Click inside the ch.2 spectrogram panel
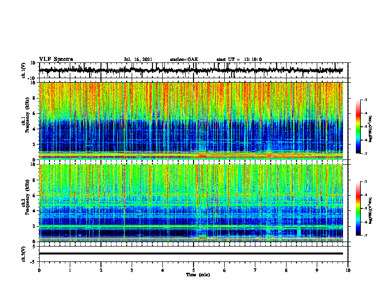 (x=191, y=203)
